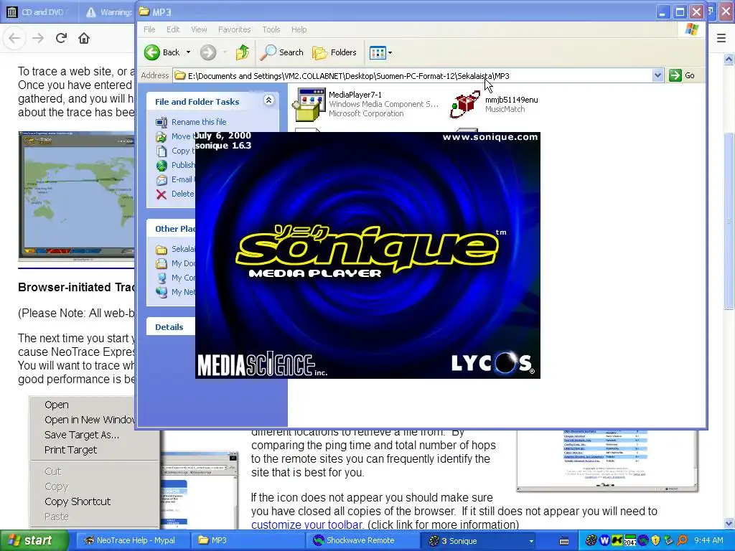Select the mmjb51149enu MusicMatch file icon
This screenshot has width=735, height=551.
point(464,103)
